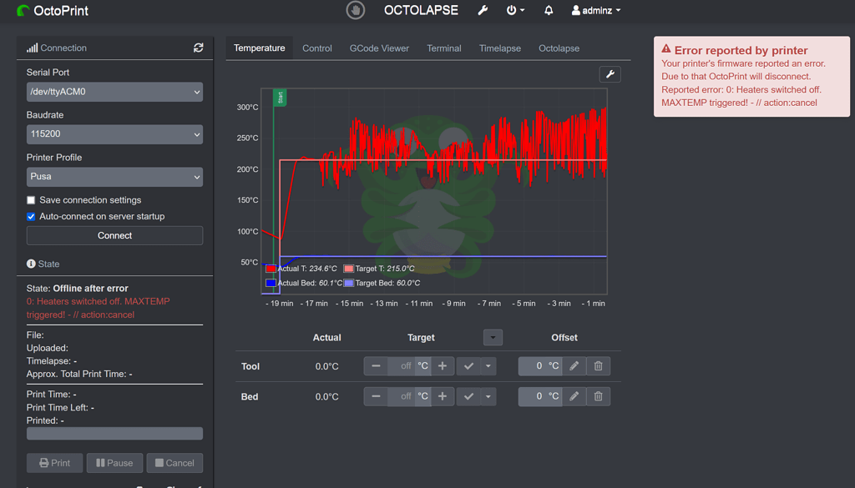The height and width of the screenshot is (488, 855).
Task: Enable Save connection settings
Action: [30, 200]
